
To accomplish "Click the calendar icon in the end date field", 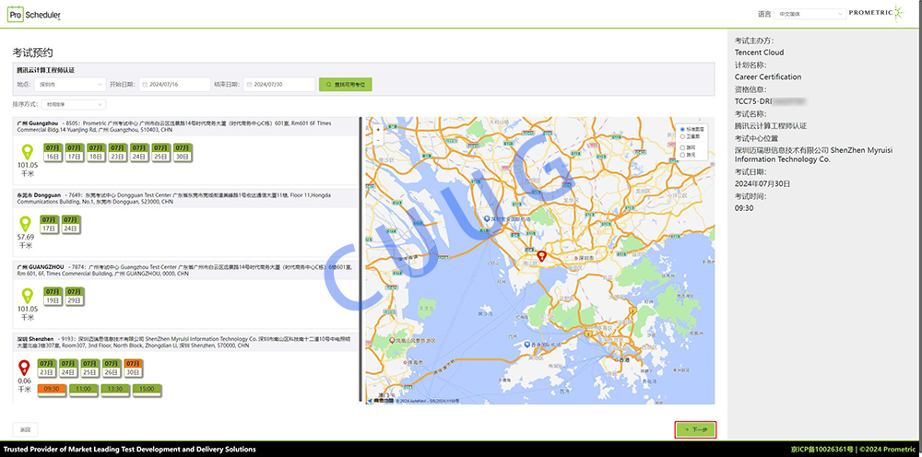I will tap(249, 85).
